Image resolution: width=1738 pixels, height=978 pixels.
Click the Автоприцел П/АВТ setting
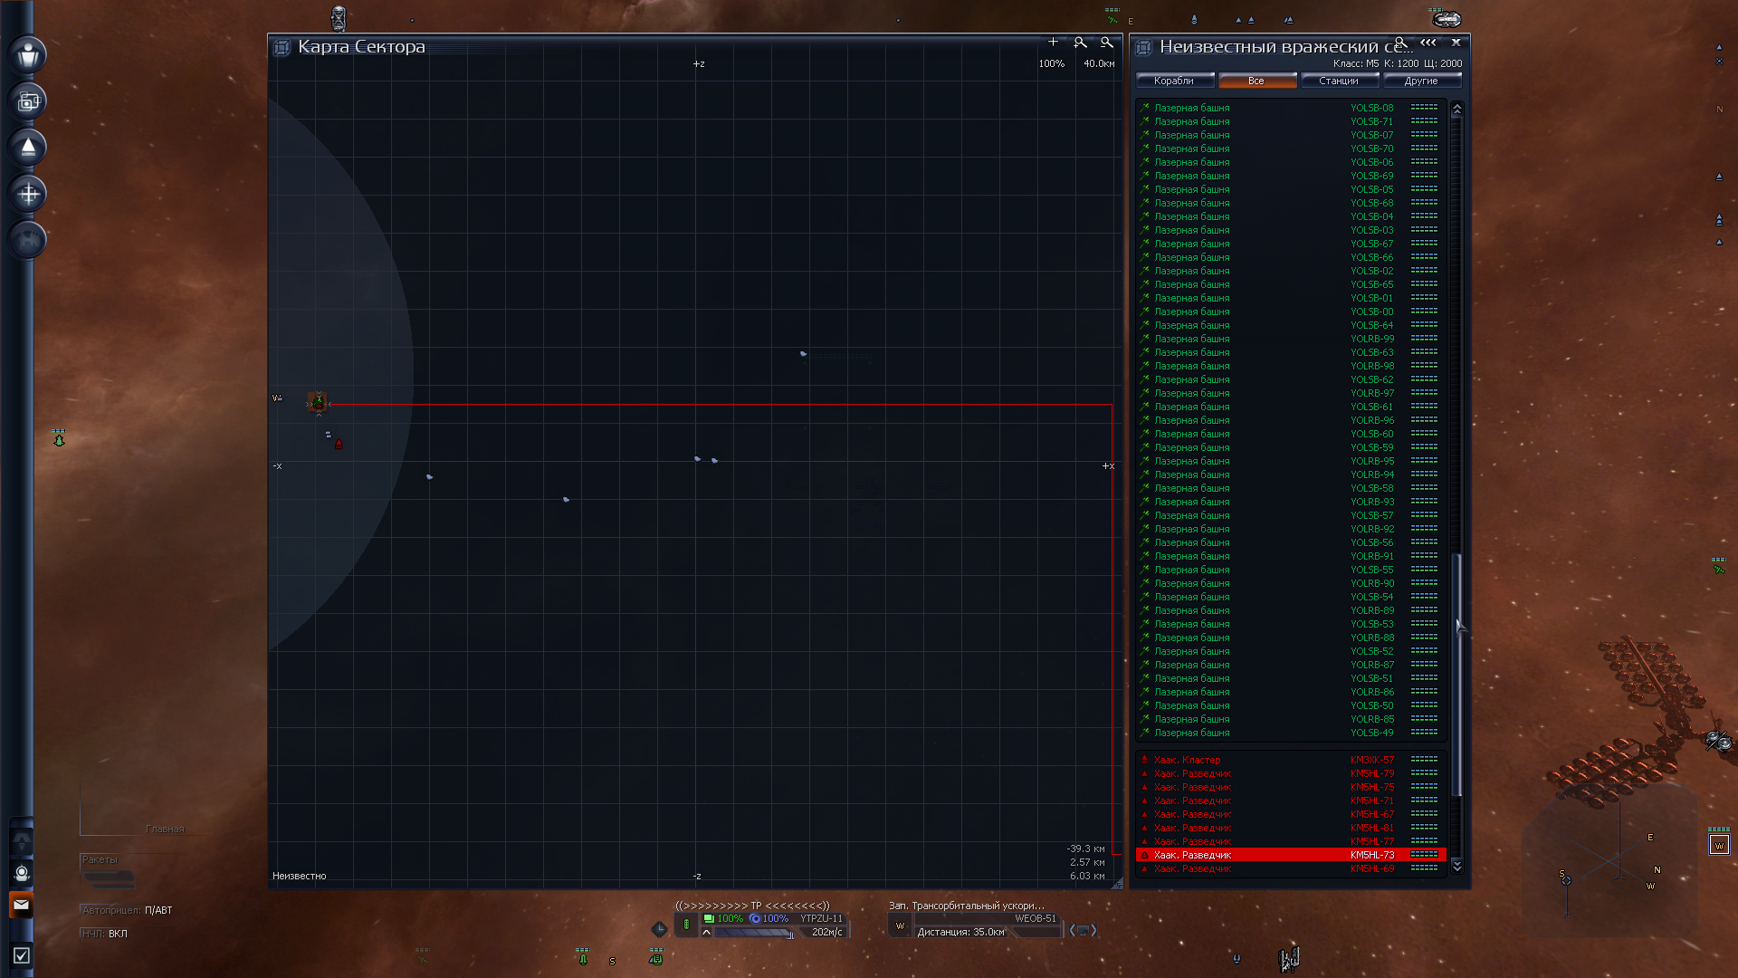[x=127, y=910]
